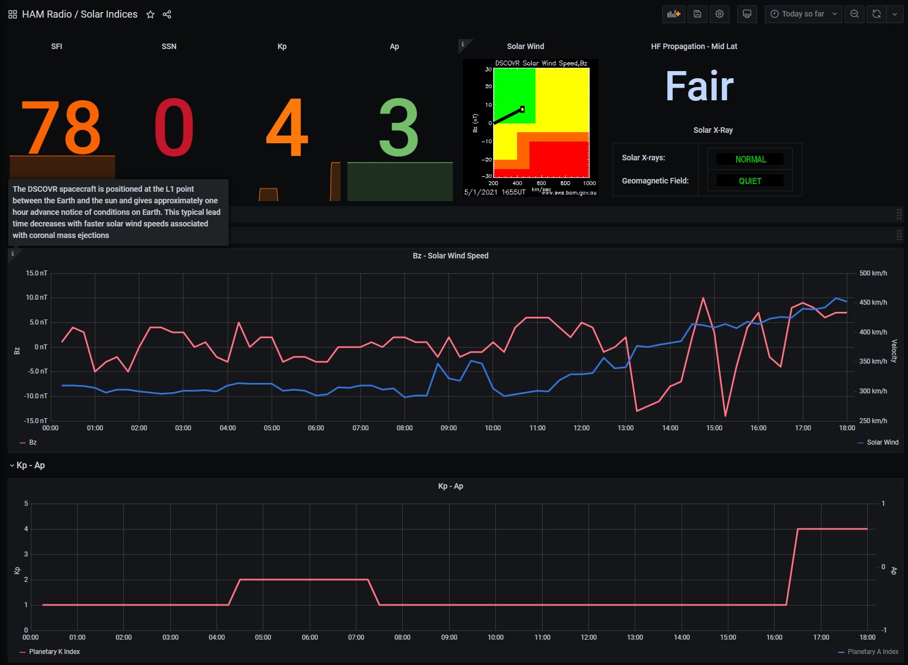Viewport: 908px width, 665px height.
Task: Click the QUIET geomagnetic field status
Action: [750, 181]
